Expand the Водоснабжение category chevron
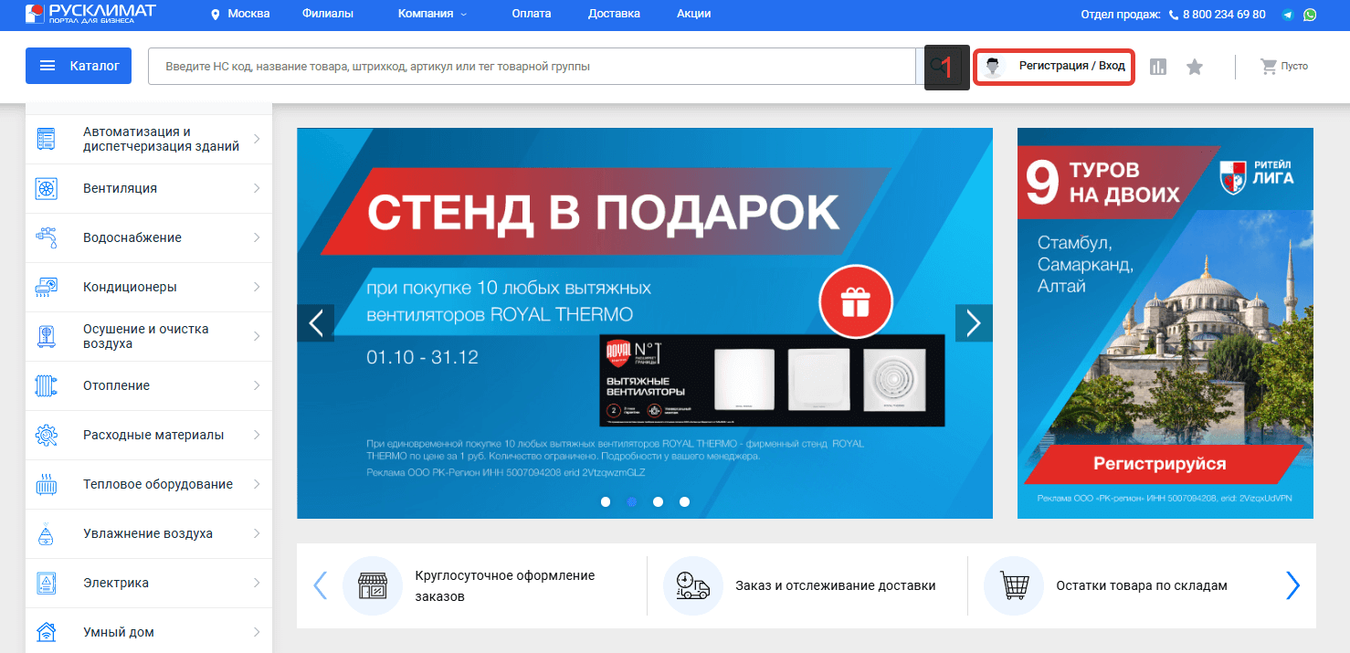This screenshot has height=653, width=1350. pos(257,237)
